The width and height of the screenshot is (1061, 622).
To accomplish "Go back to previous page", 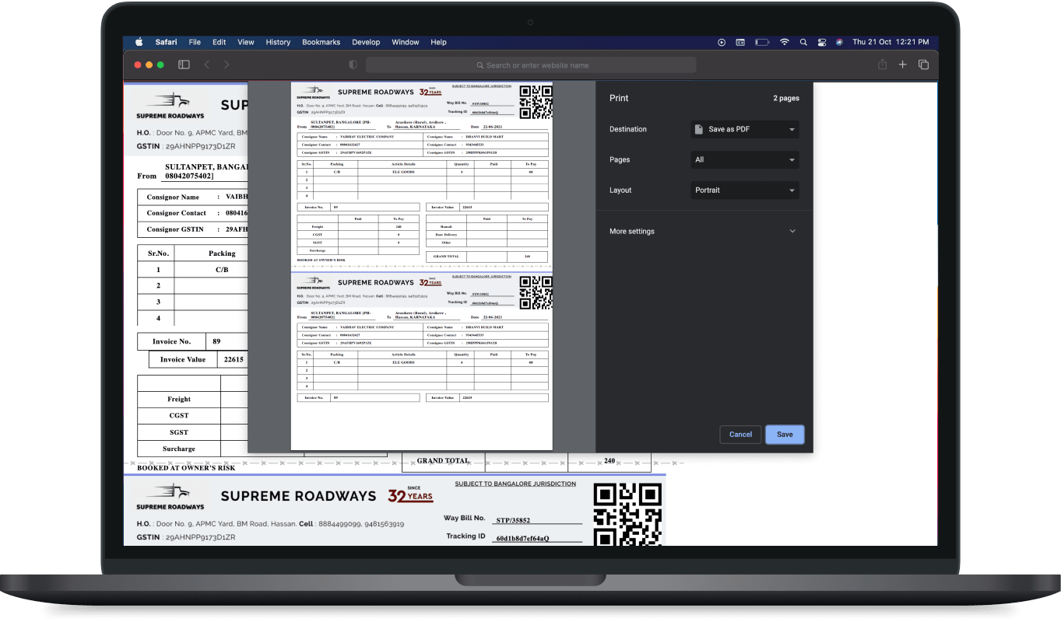I will (206, 65).
